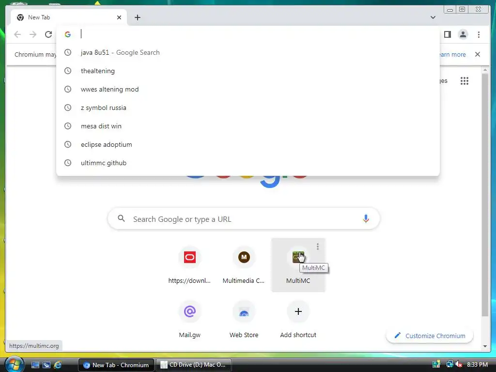This screenshot has width=496, height=372.
Task: Open the Mail.gw shortcut
Action: [189, 320]
